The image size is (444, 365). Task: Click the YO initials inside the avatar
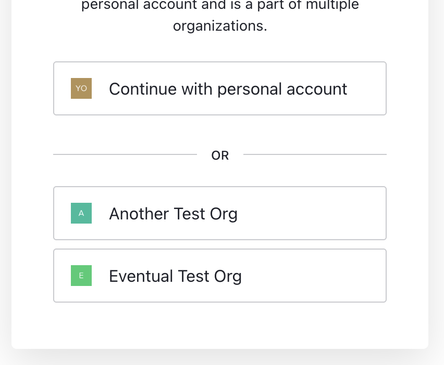[x=81, y=88]
